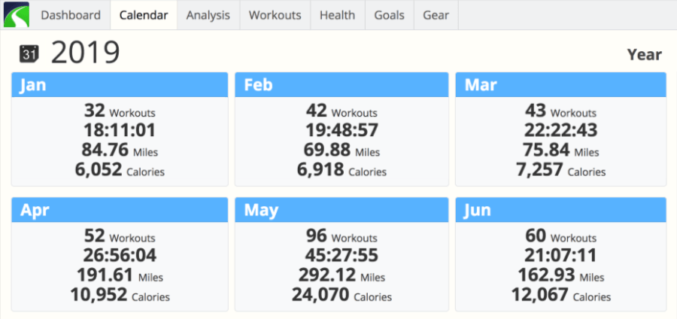Open the Health tab
This screenshot has height=319, width=677.
click(x=338, y=15)
